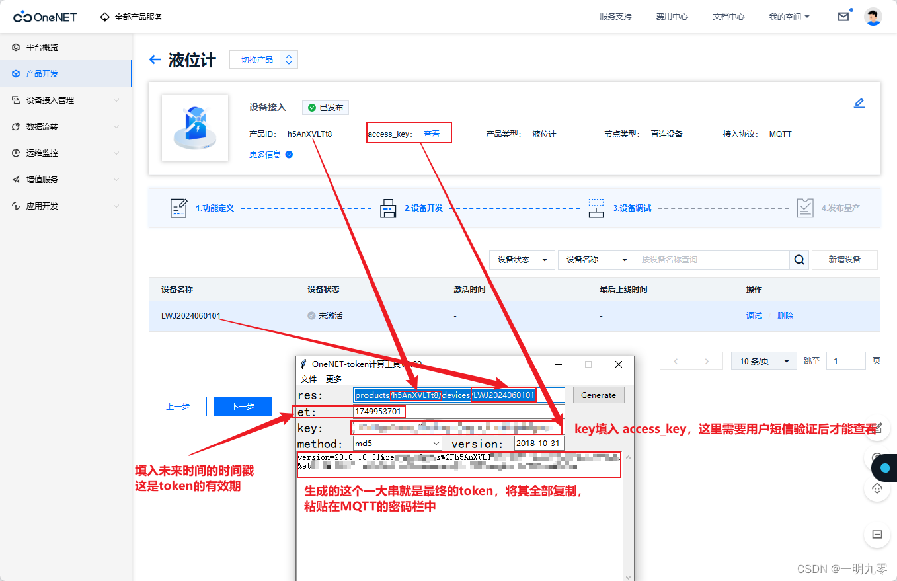Click the search magnifier icon
The width and height of the screenshot is (897, 581).
tap(799, 260)
